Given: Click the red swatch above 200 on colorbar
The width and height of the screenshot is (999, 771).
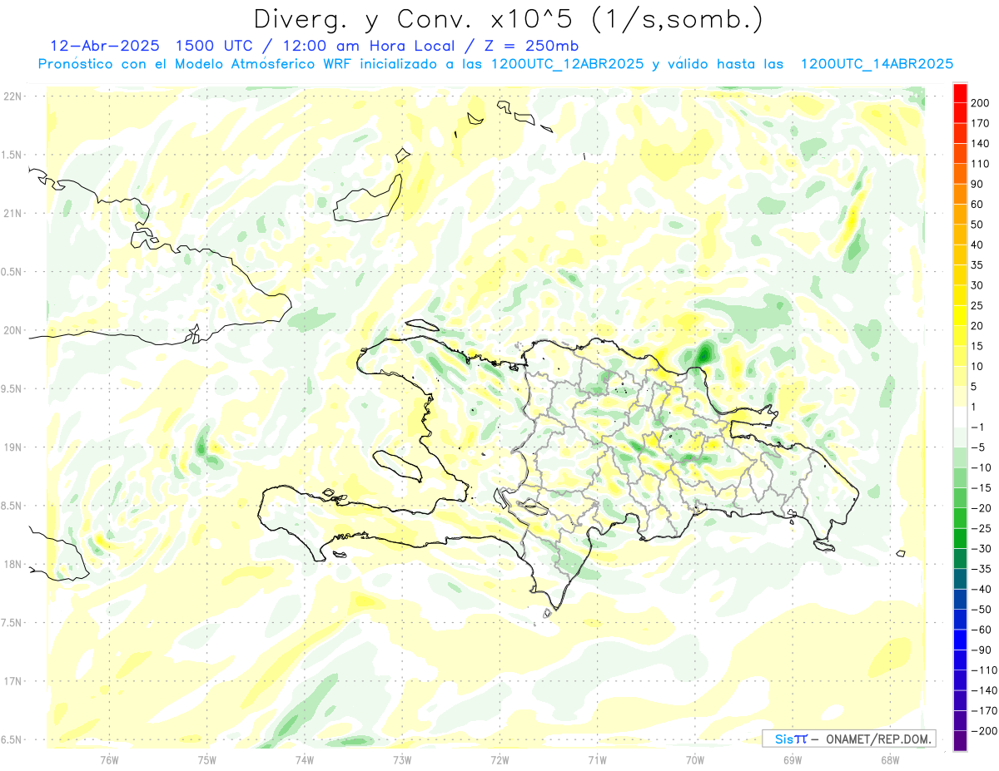Looking at the screenshot, I should click(961, 93).
